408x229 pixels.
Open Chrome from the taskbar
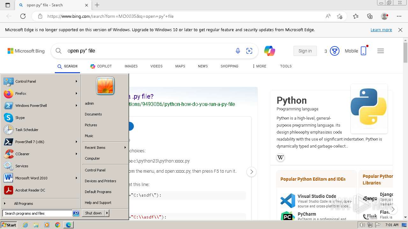(x=57, y=225)
